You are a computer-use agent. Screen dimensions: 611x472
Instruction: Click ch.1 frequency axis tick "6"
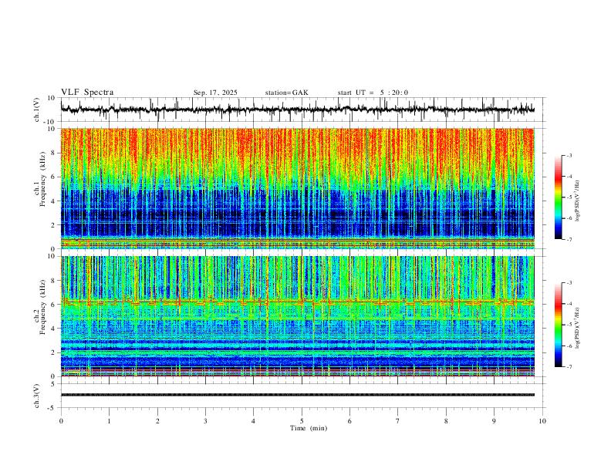click(54, 177)
